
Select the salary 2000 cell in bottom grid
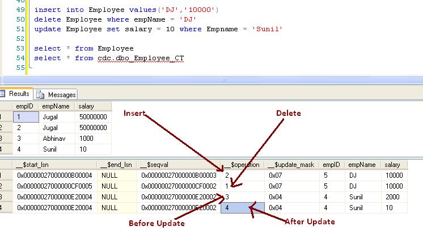pyautogui.click(x=394, y=196)
